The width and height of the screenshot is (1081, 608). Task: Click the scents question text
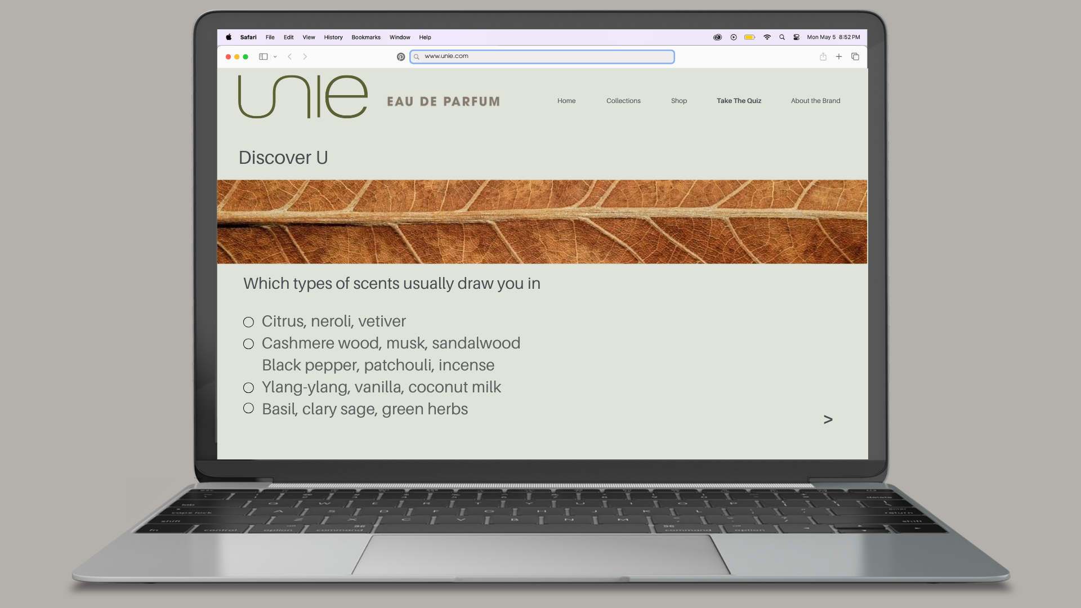(392, 284)
